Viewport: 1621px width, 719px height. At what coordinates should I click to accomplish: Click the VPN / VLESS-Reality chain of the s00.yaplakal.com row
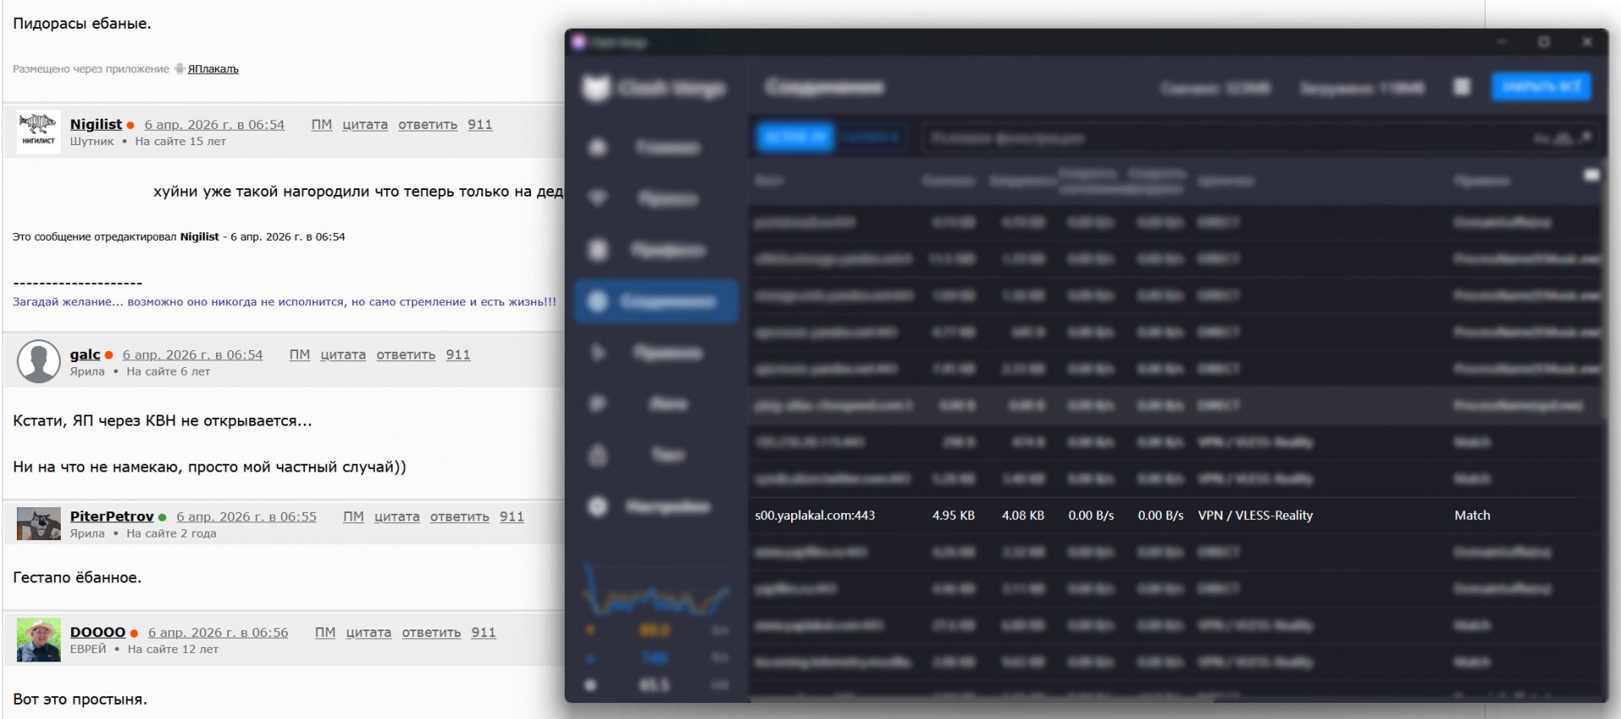tap(1255, 516)
